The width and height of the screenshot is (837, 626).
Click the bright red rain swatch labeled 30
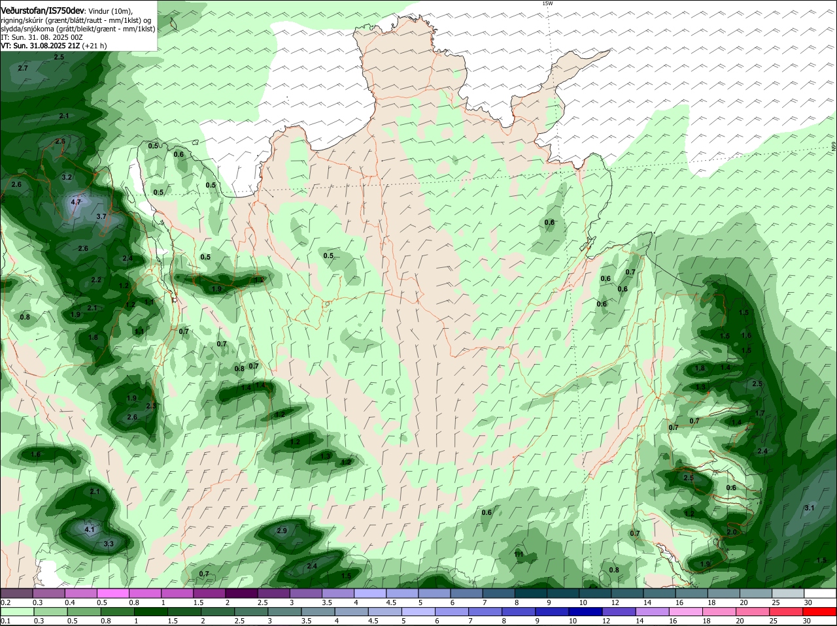pyautogui.click(x=821, y=612)
